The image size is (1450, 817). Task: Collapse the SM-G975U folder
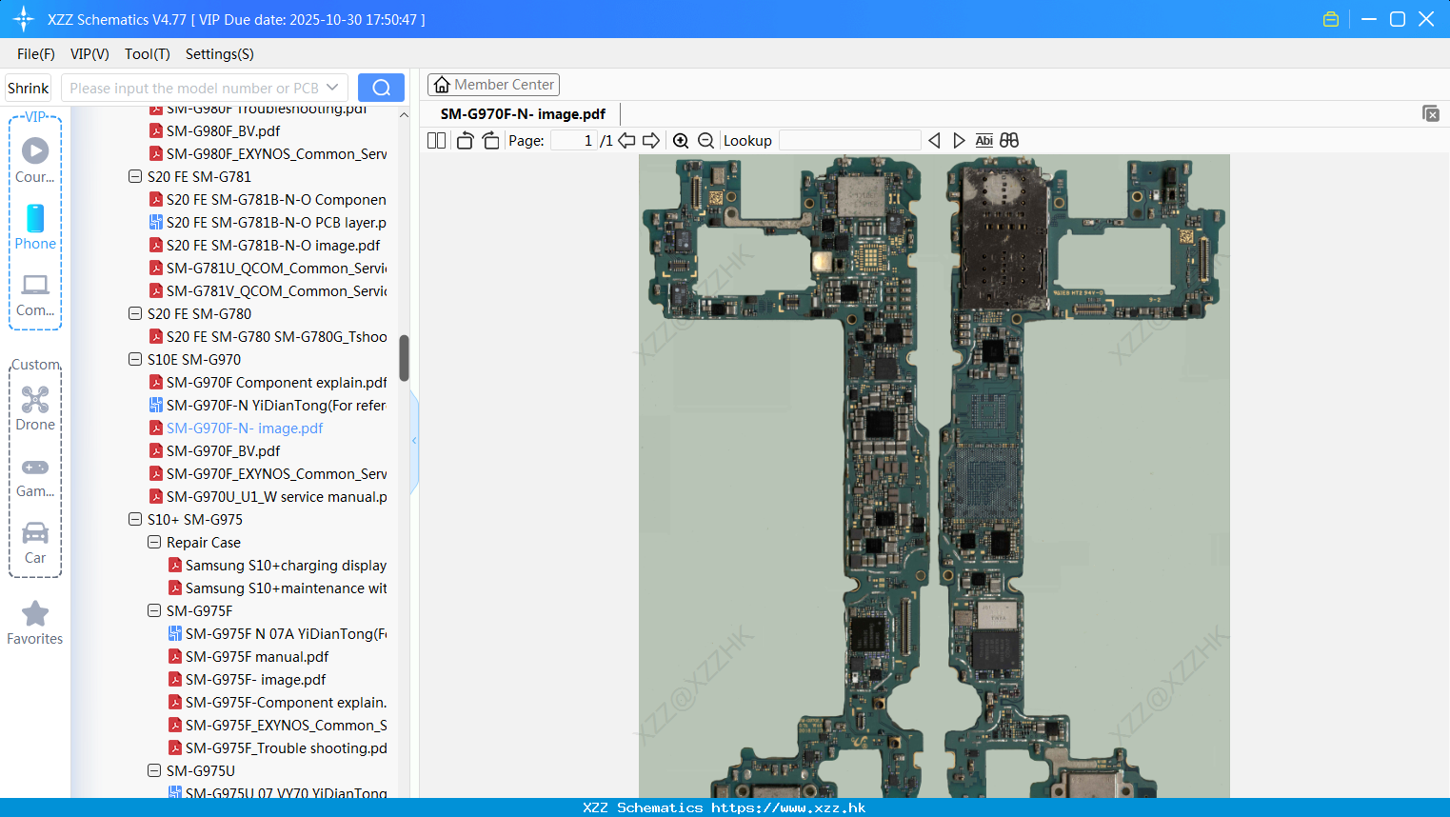pos(154,770)
